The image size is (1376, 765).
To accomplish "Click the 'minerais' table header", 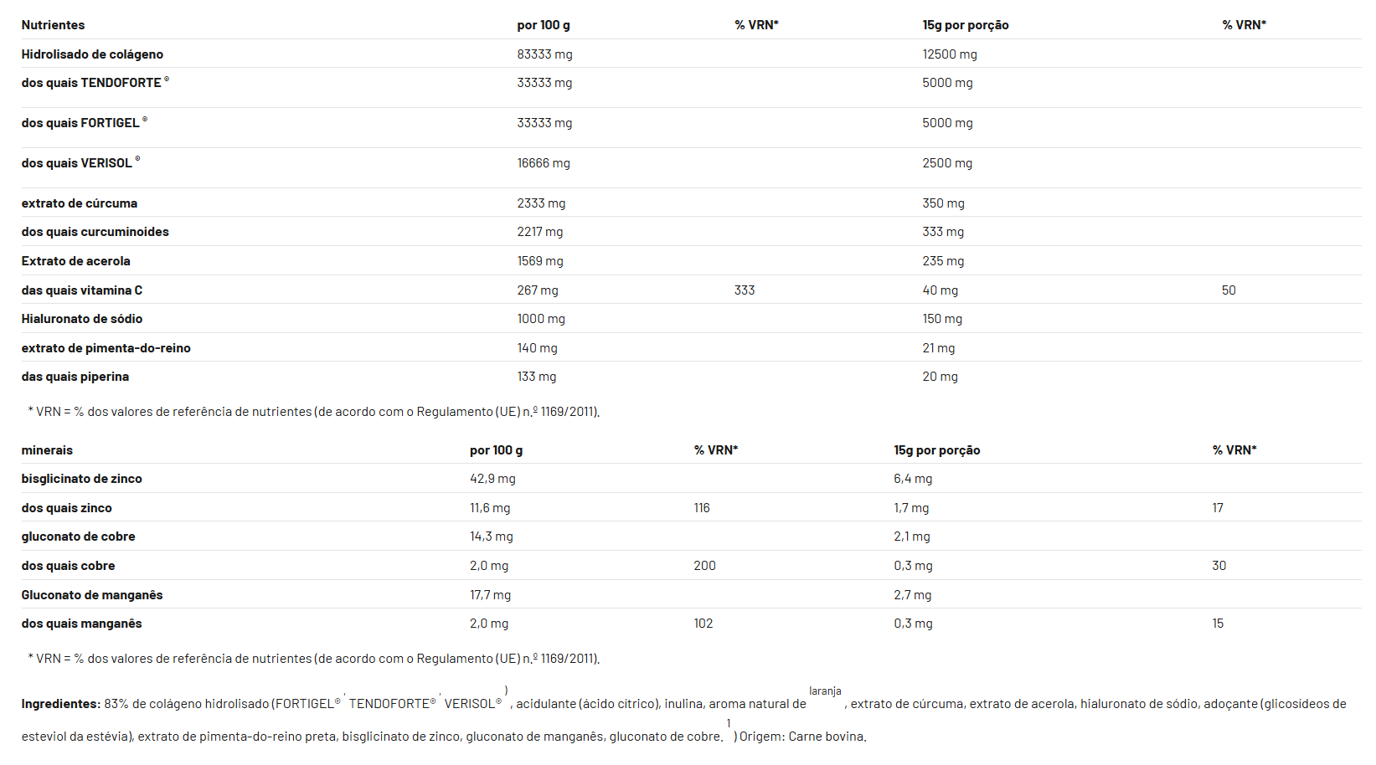I will (47, 450).
